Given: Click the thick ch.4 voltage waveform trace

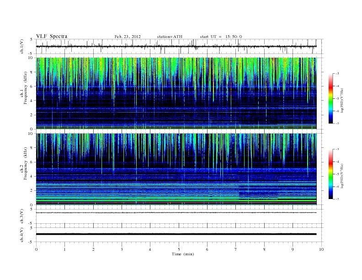Looking at the screenshot, I should tap(176, 234).
